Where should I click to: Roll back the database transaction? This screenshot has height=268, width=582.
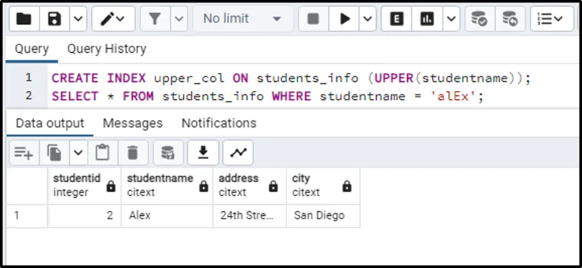pos(510,19)
